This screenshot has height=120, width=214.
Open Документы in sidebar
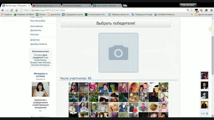click(x=36, y=30)
